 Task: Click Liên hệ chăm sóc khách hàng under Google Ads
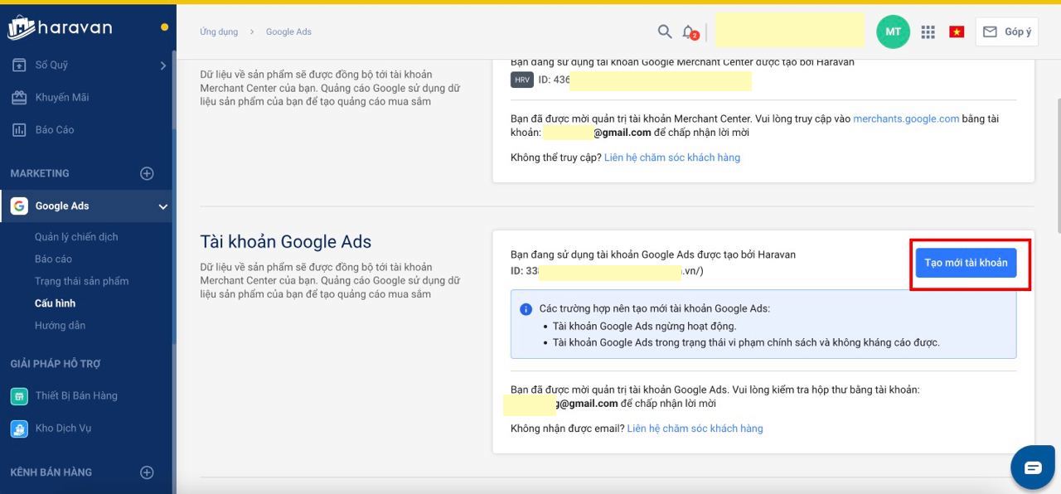[695, 429]
